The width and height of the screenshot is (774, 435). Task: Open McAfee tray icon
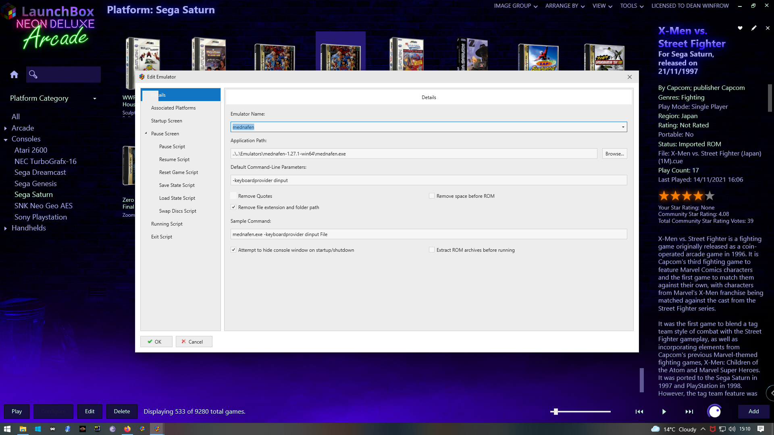click(713, 429)
